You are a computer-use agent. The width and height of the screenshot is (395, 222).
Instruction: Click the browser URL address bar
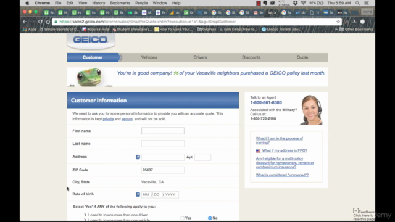point(196,22)
